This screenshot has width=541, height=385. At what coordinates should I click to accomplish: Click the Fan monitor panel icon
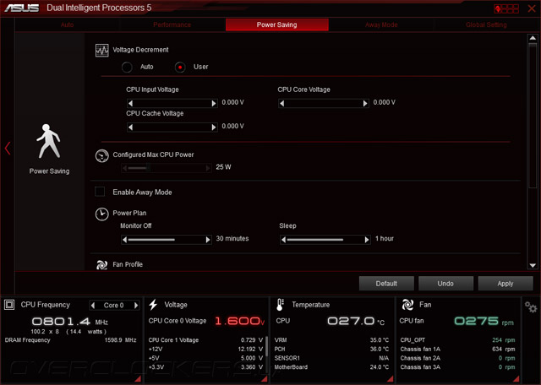[407, 305]
